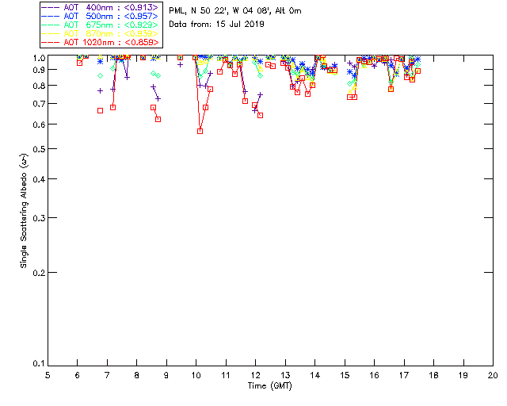Click the x-axis tick label '17'
Image resolution: width=507 pixels, height=406 pixels.
pos(404,375)
